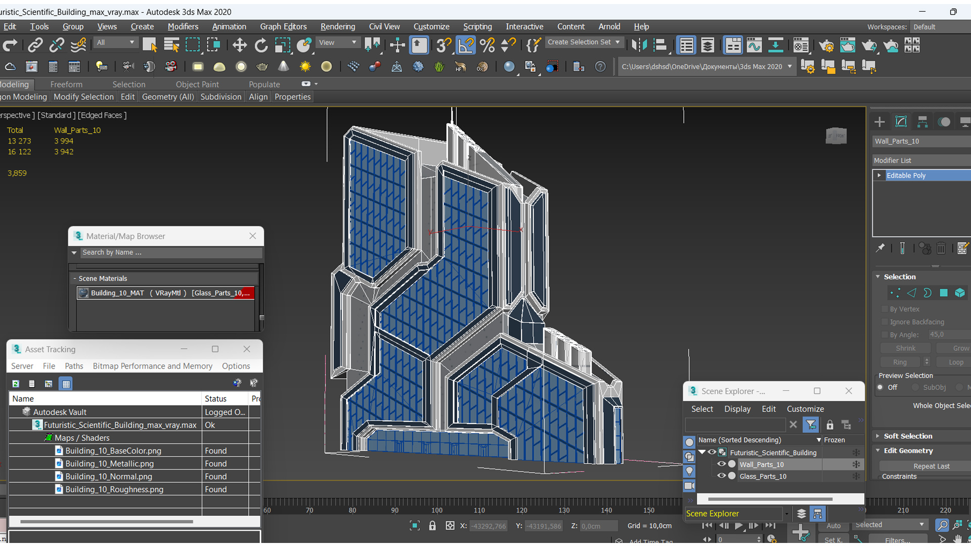
Task: Expand the Soft Selection rollout
Action: pyautogui.click(x=908, y=436)
